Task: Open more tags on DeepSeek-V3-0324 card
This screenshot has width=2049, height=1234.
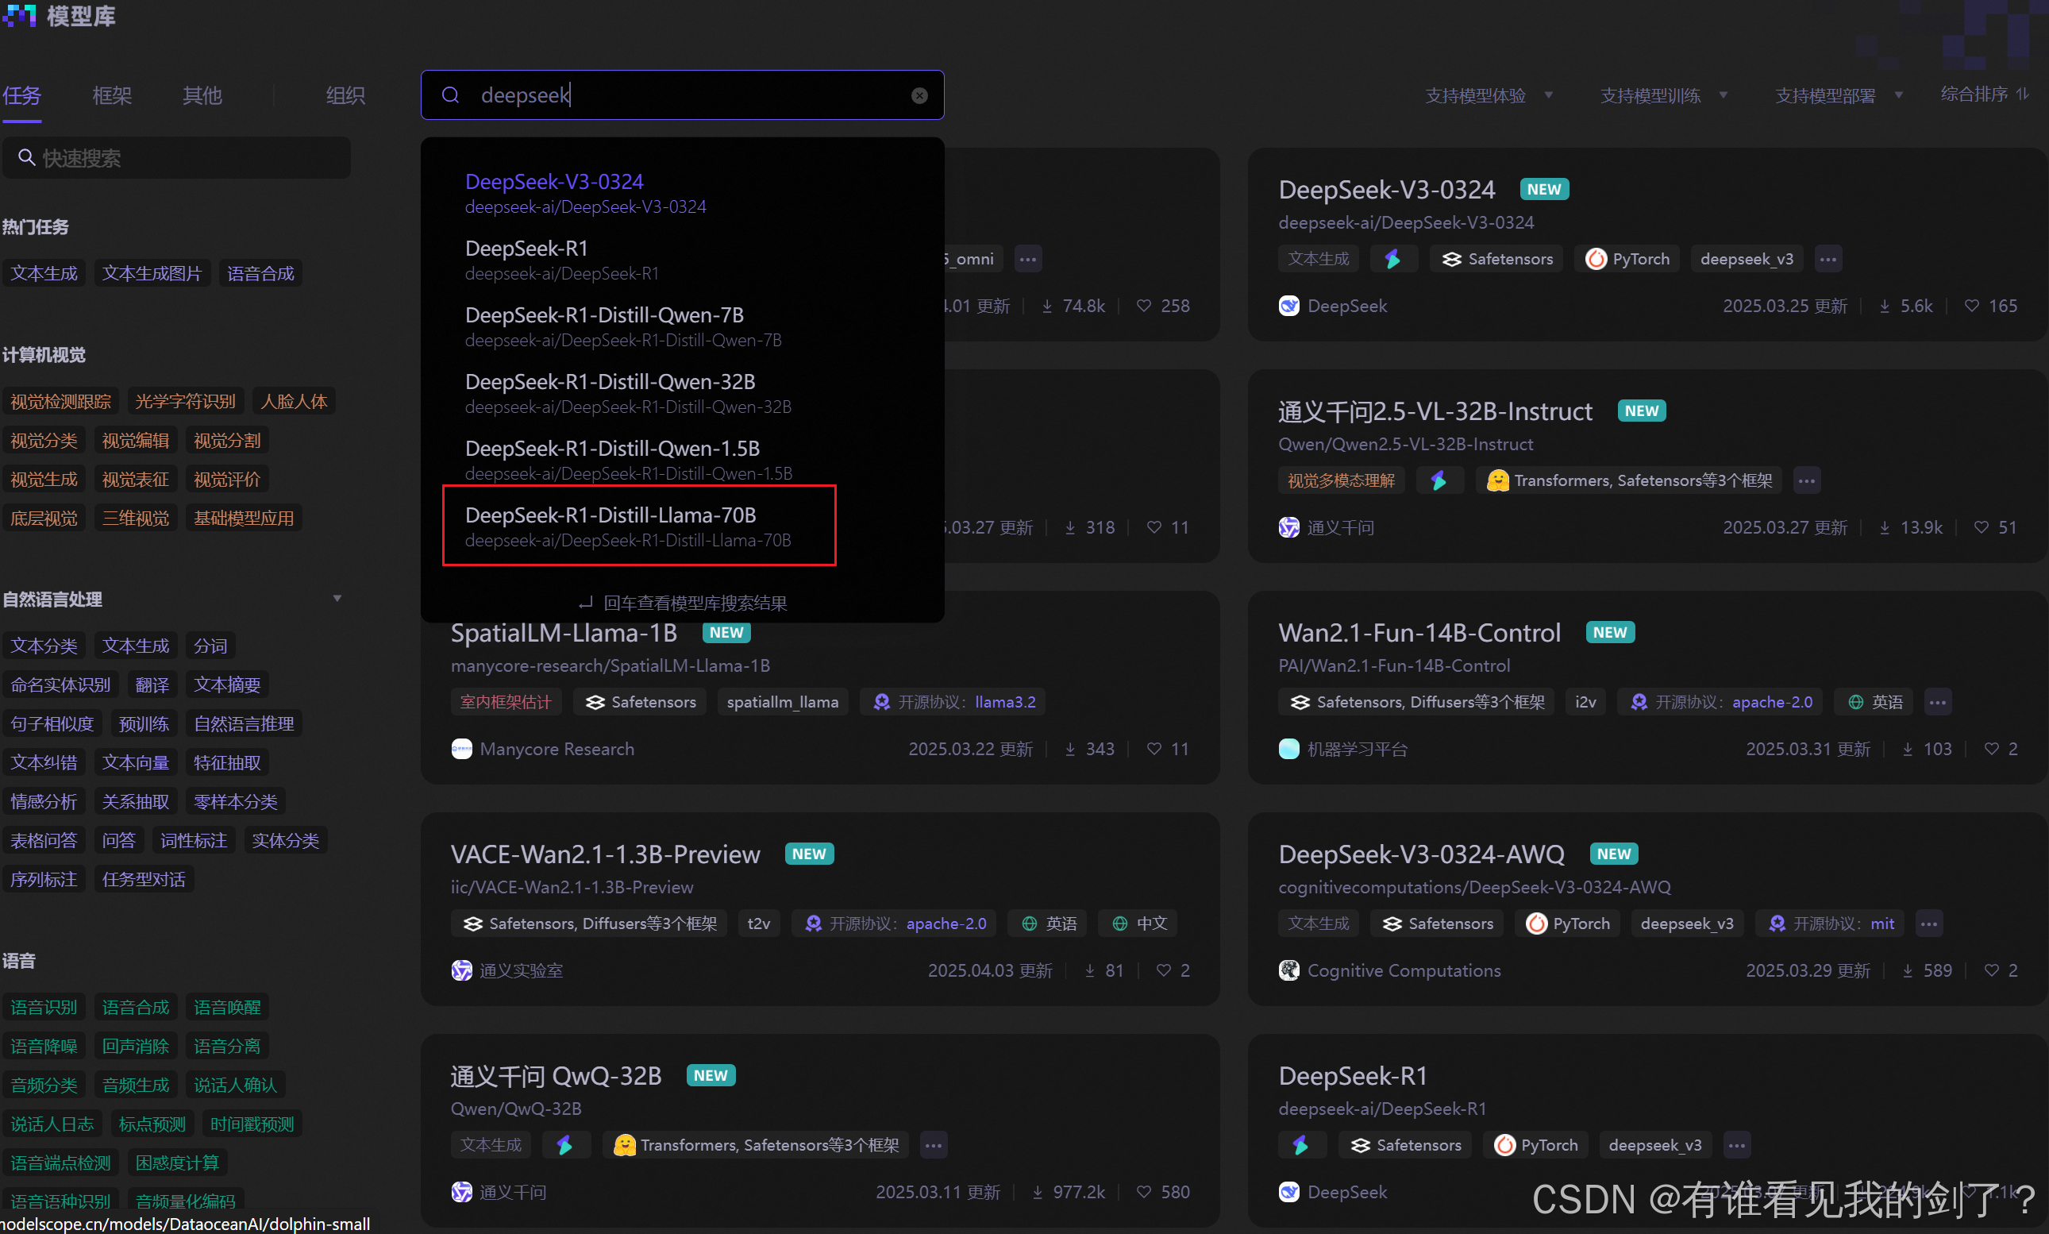Action: 1828,260
